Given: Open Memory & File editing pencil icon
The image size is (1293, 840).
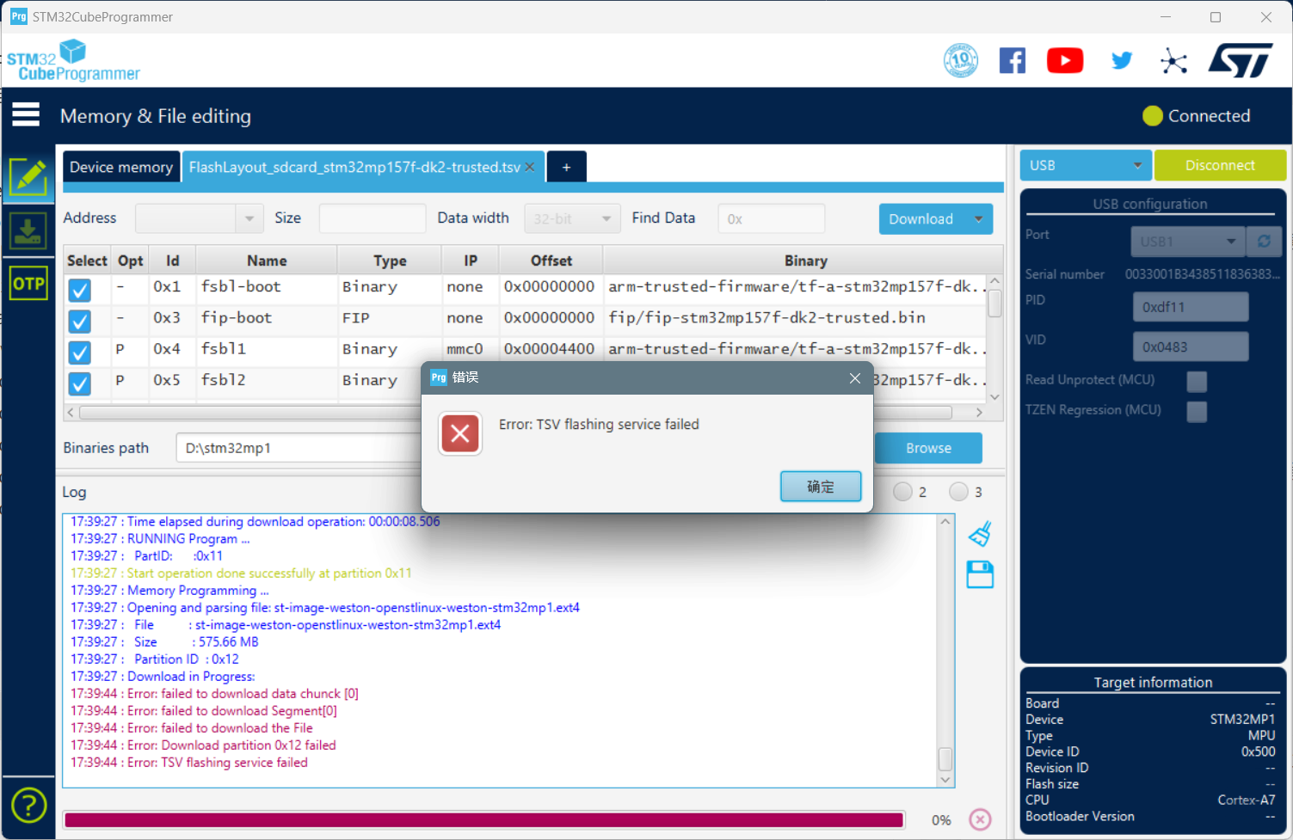Looking at the screenshot, I should pyautogui.click(x=28, y=177).
